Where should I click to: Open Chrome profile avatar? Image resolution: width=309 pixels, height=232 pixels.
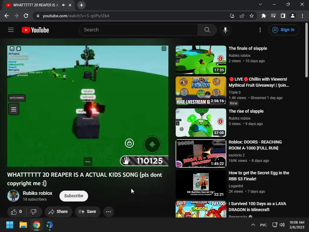click(293, 16)
